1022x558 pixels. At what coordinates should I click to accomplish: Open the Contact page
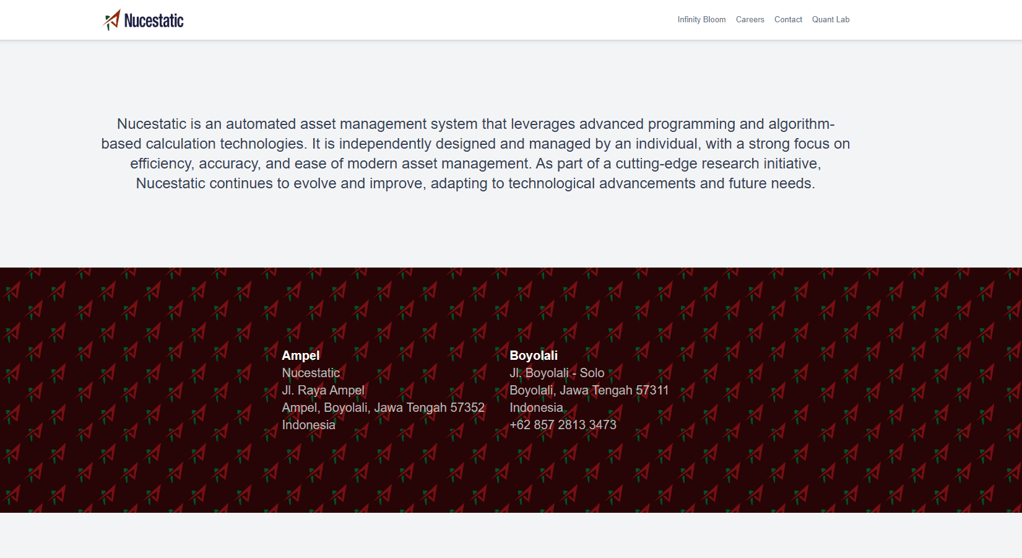point(788,19)
